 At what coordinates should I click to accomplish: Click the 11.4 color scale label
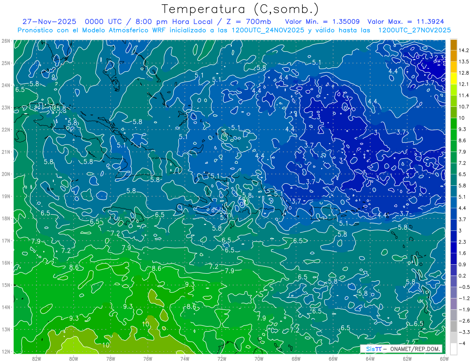[464, 95]
